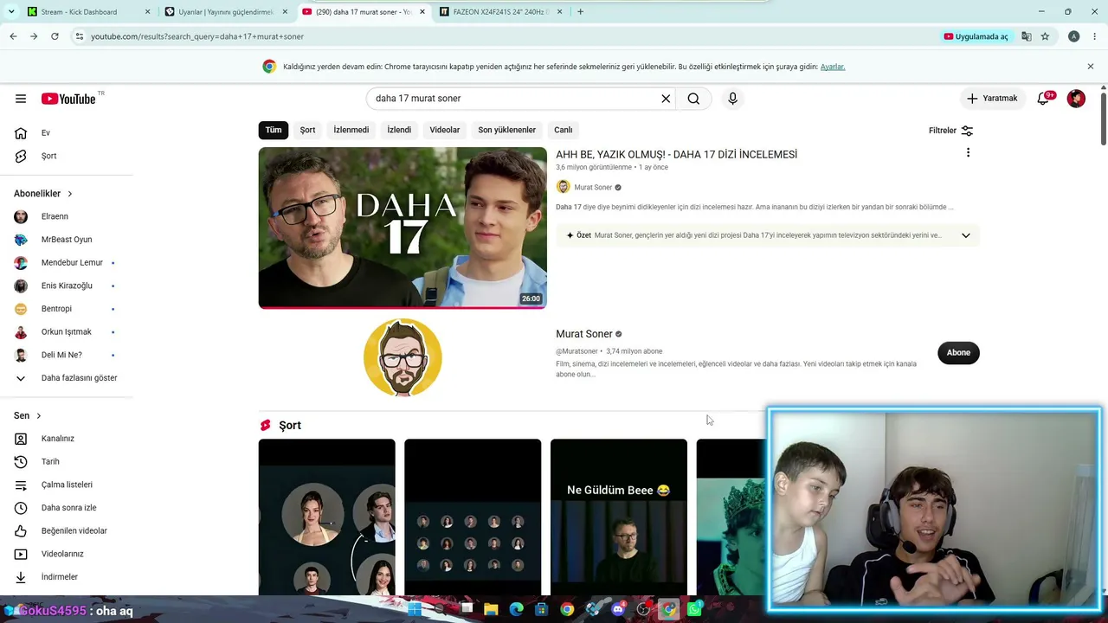Open the Murat Soner channel name under the video
Viewport: 1108px width, 623px height.
pos(593,187)
